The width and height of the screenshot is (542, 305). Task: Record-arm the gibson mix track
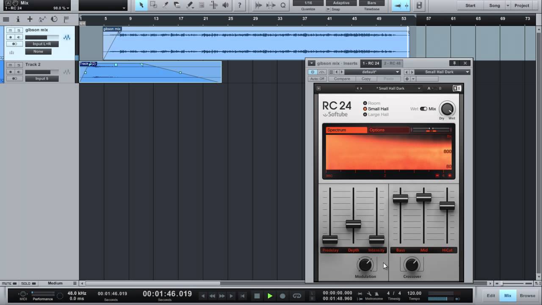11,37
